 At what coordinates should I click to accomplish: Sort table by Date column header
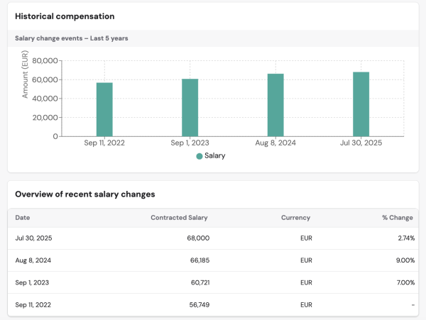[x=23, y=218]
